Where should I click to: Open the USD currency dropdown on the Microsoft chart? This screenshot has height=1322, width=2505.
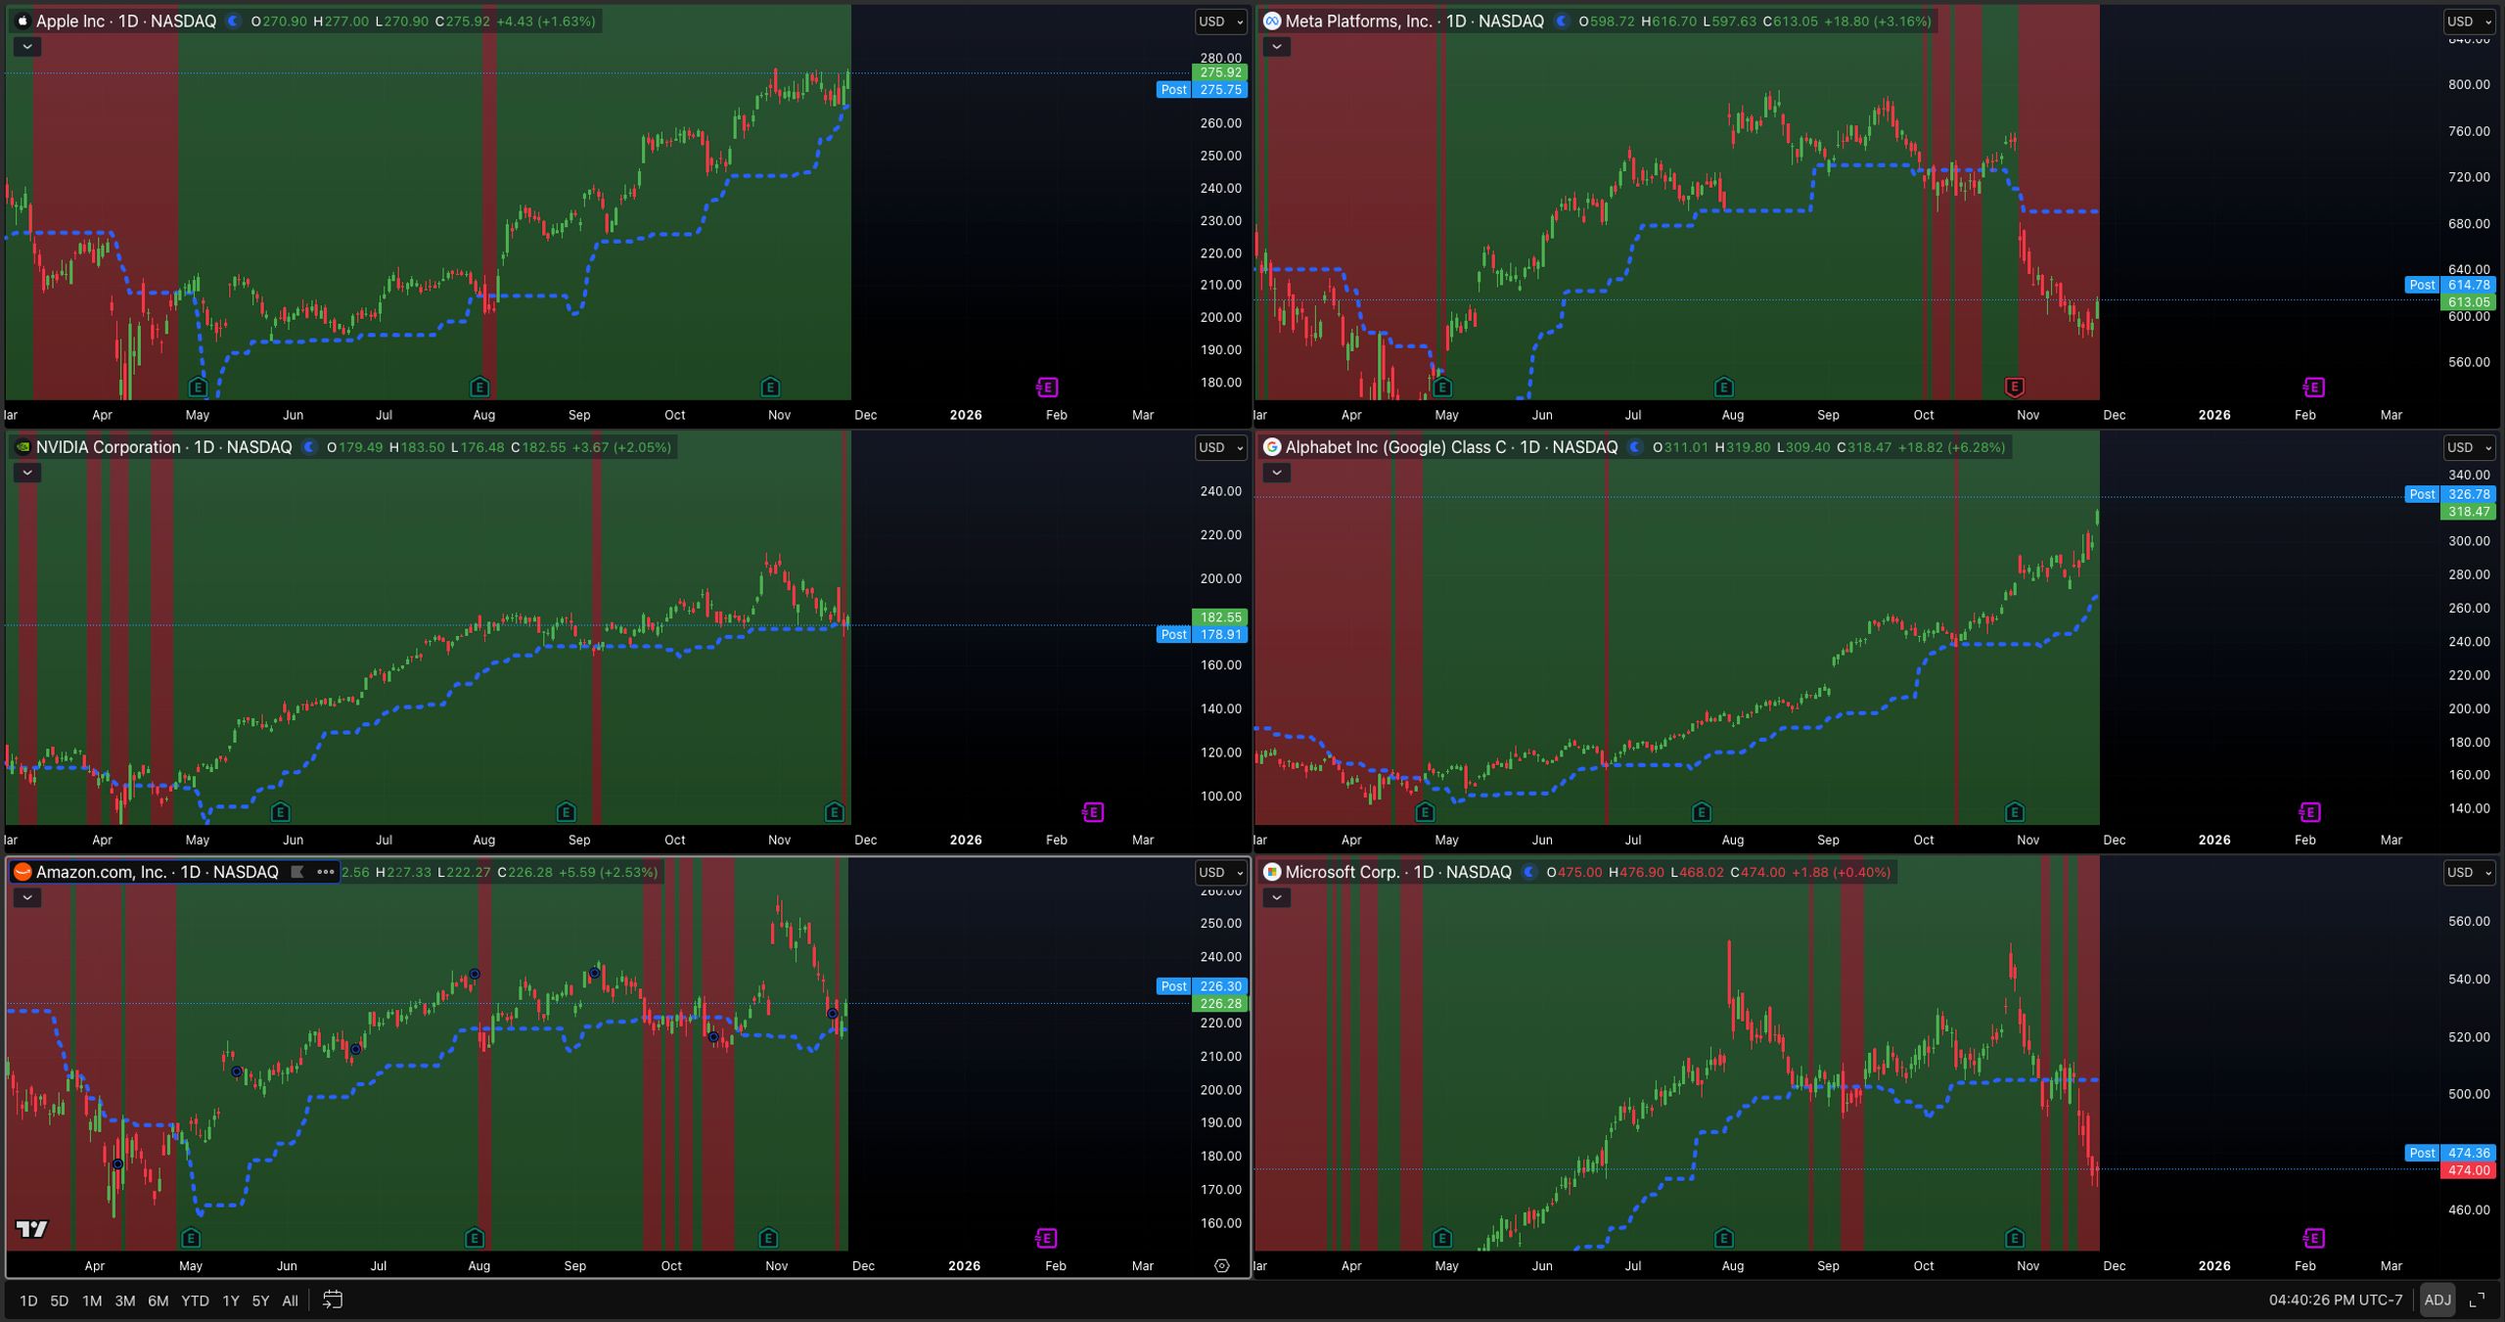point(2469,872)
